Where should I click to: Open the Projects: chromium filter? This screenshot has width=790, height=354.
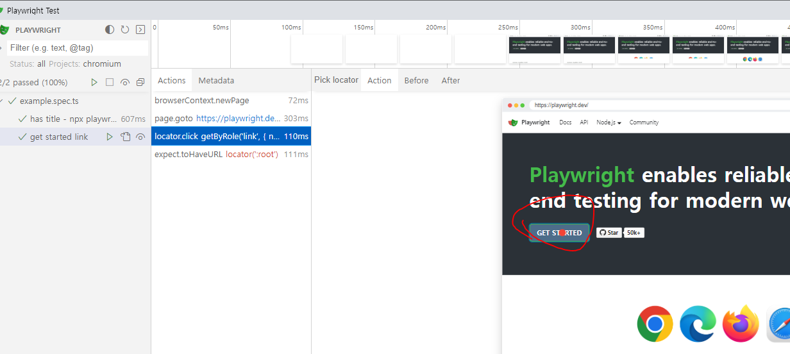click(85, 63)
